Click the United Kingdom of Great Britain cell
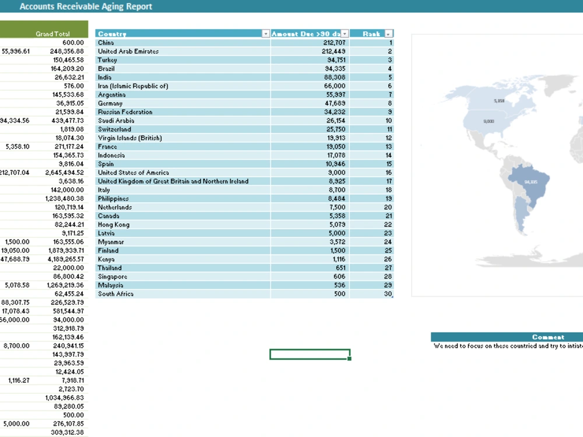 coord(182,181)
